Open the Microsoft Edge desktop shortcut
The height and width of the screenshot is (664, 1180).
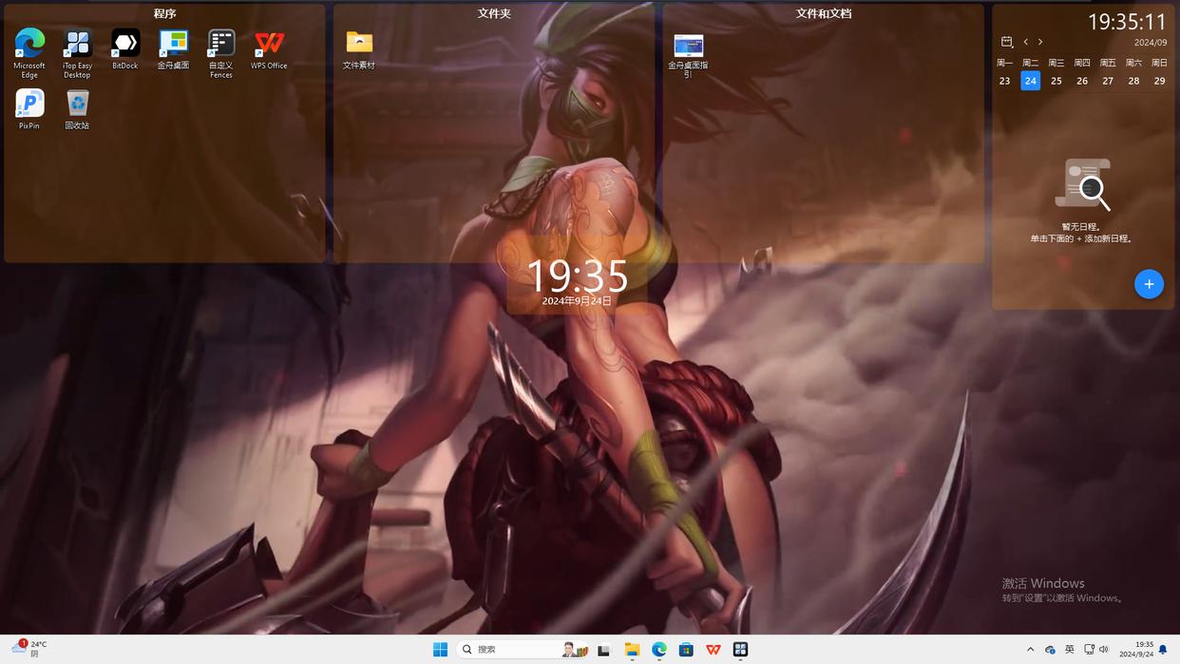click(29, 44)
